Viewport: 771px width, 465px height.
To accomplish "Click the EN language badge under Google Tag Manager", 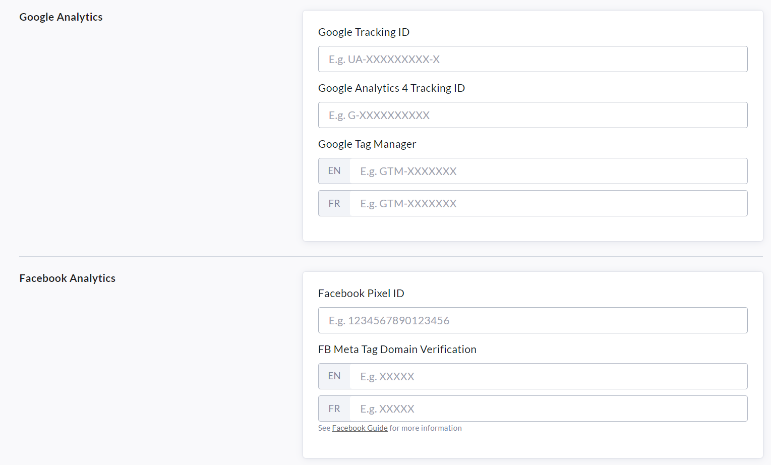I will click(334, 171).
